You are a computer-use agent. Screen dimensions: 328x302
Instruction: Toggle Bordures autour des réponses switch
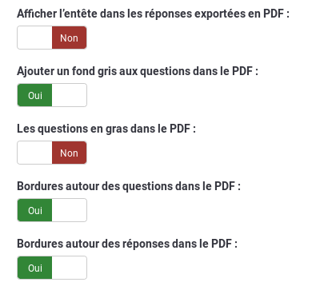(x=52, y=268)
